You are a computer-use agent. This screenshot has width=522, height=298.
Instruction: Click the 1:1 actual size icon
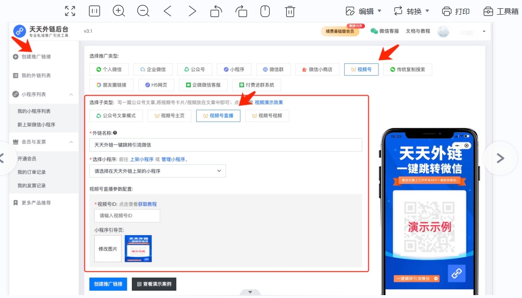tap(95, 11)
